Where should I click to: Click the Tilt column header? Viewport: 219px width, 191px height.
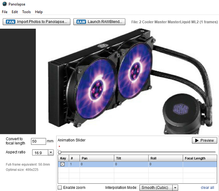(x=131, y=158)
